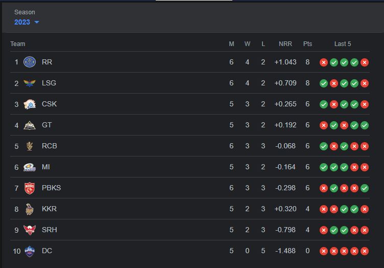Click the Lucknow Super Giants logo

(30, 83)
